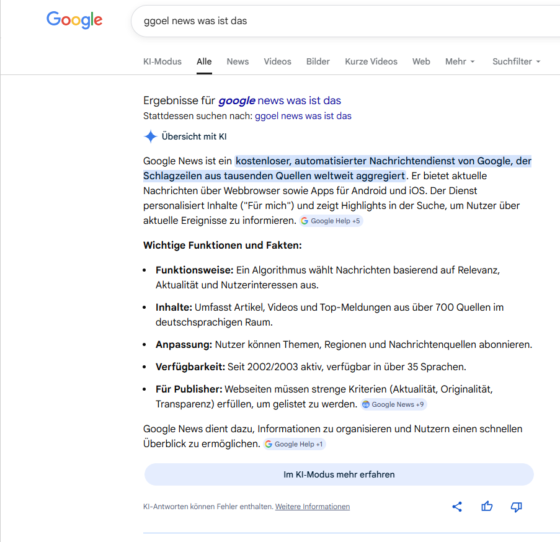Click Im KI-Modus mehr erfahren button

(339, 474)
